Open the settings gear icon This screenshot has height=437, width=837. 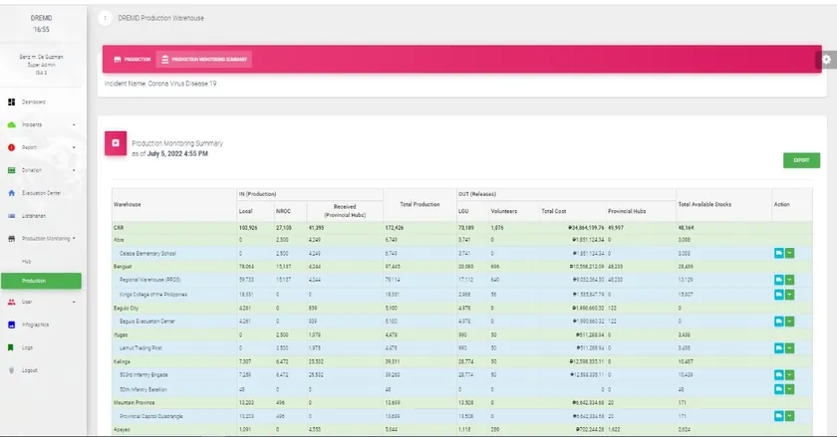pos(826,59)
